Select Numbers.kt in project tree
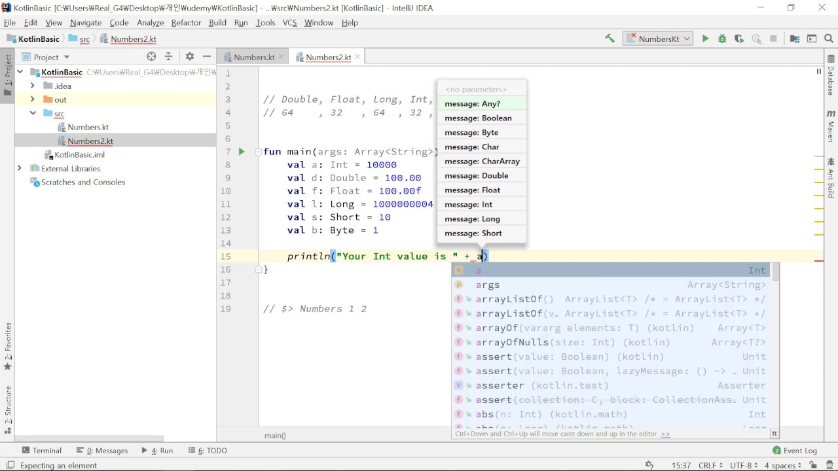Screen dimensions: 838x471 click(88, 127)
